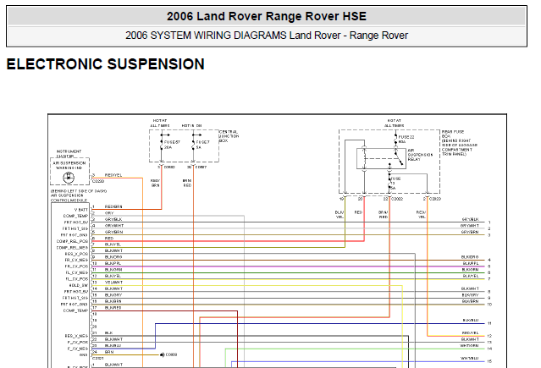The height and width of the screenshot is (368, 541).
Task: Click the C0230 connector label
Action: (98, 181)
